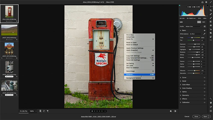This screenshot has width=213, height=120.
Task: Select the JKOST_2018_14549.dng landscape thumbnail
Action: point(9,30)
